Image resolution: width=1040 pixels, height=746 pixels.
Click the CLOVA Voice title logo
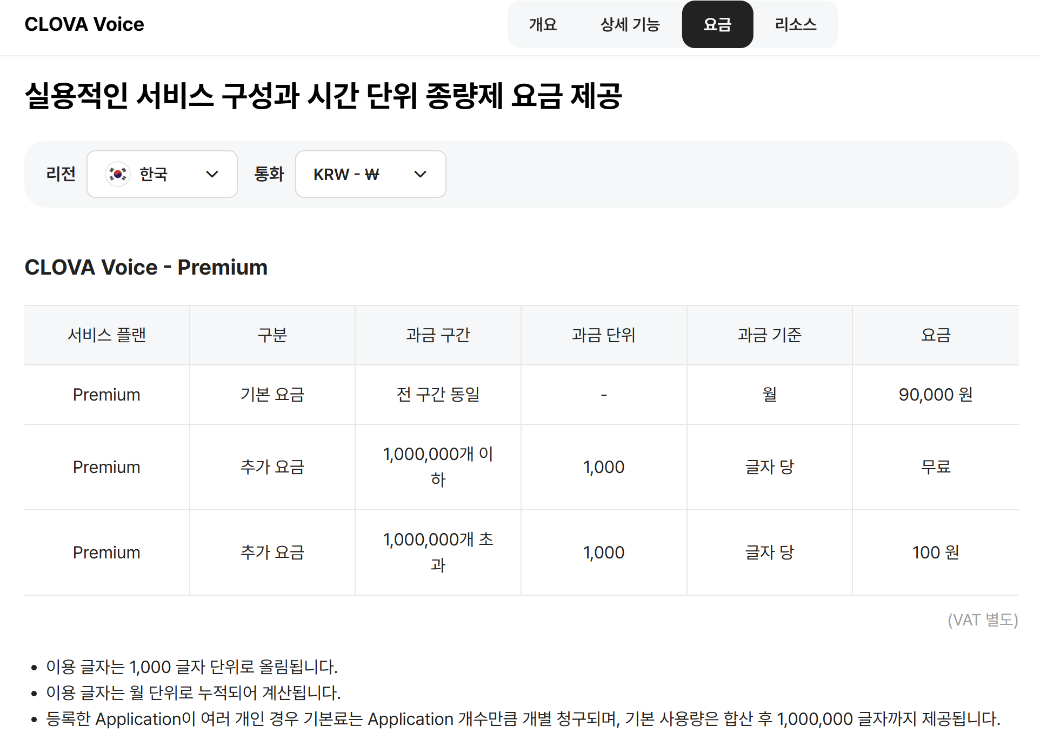[84, 24]
